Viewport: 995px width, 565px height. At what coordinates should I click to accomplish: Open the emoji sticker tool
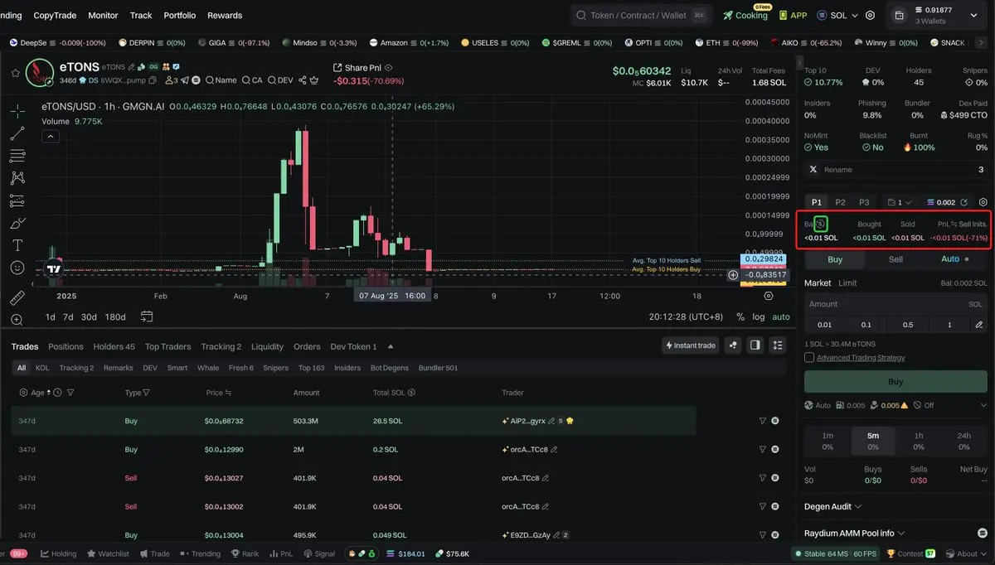tap(17, 268)
